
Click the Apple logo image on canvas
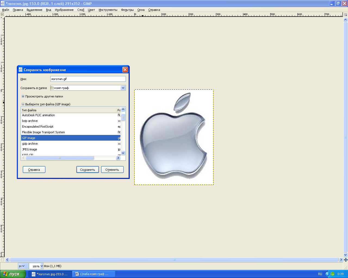click(x=174, y=137)
